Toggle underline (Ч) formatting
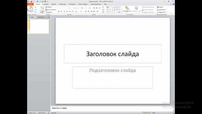Viewport: 202px width, 114px height. click(x=64, y=11)
